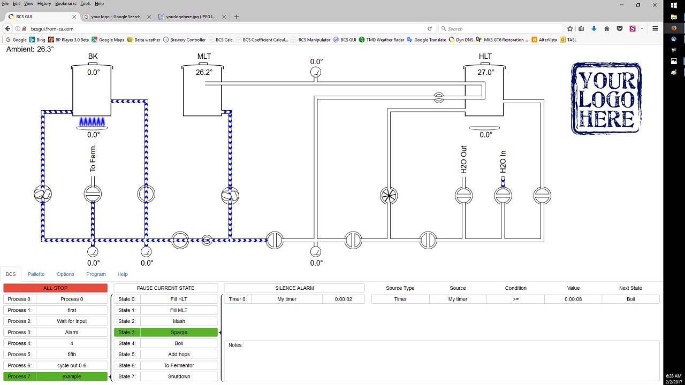Open the Tools menu

point(86,3)
